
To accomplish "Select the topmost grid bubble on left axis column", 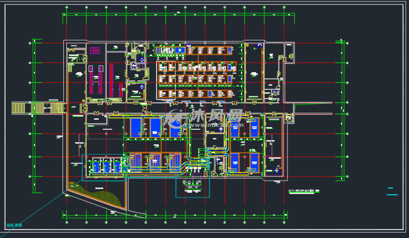I will click(x=30, y=43).
